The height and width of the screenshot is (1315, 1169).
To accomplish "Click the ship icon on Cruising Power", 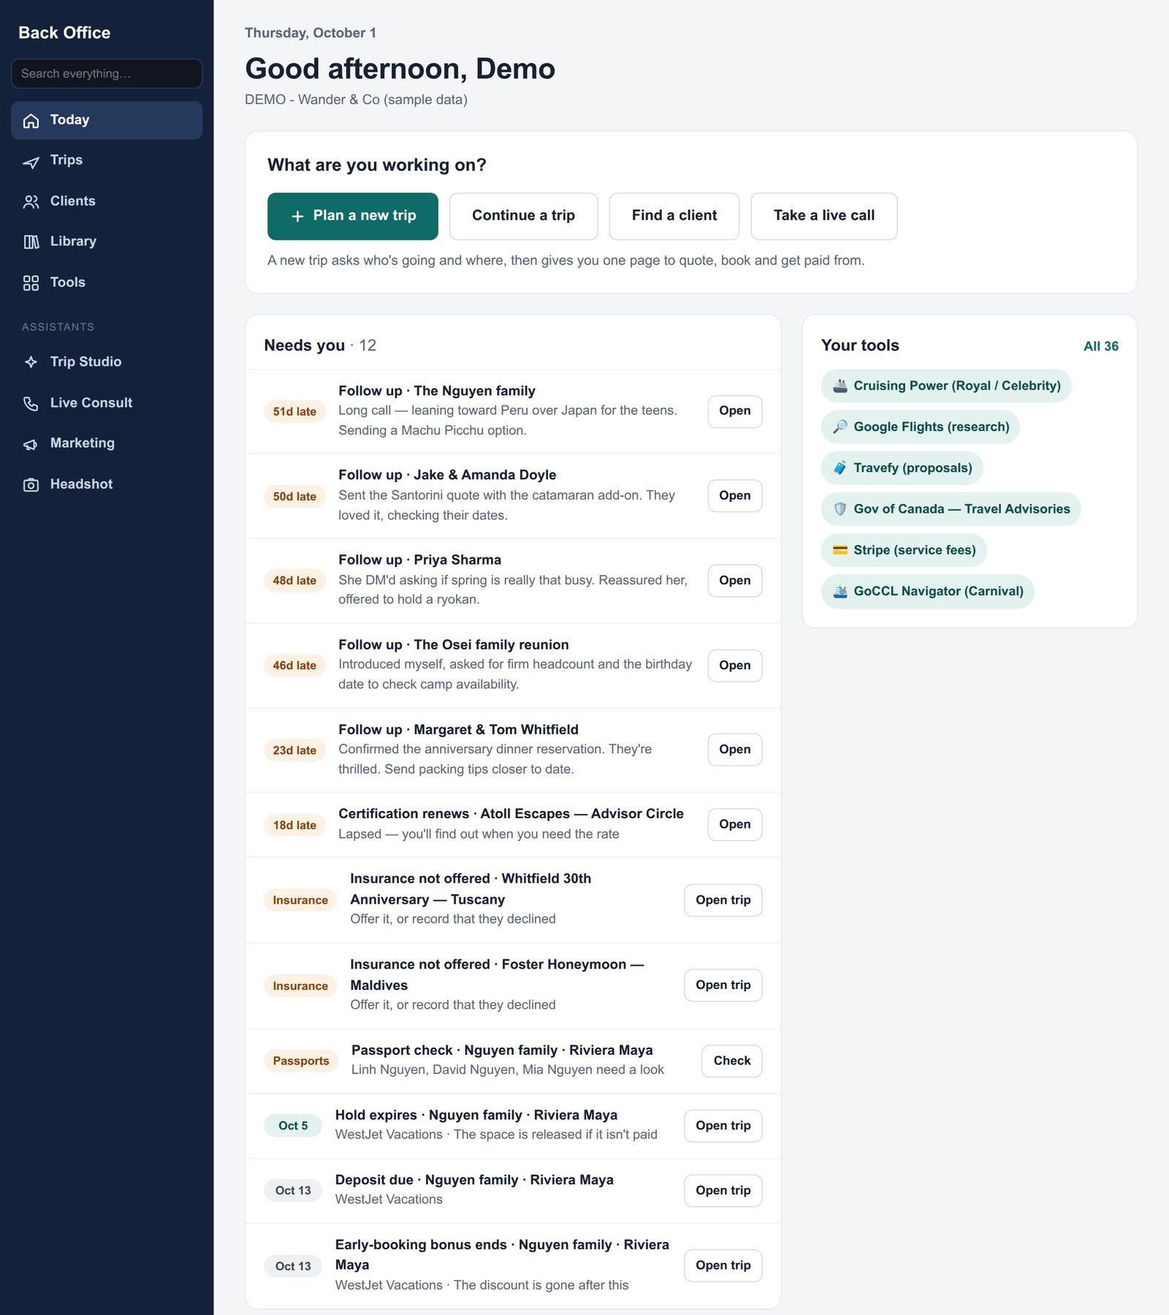I will [x=840, y=386].
